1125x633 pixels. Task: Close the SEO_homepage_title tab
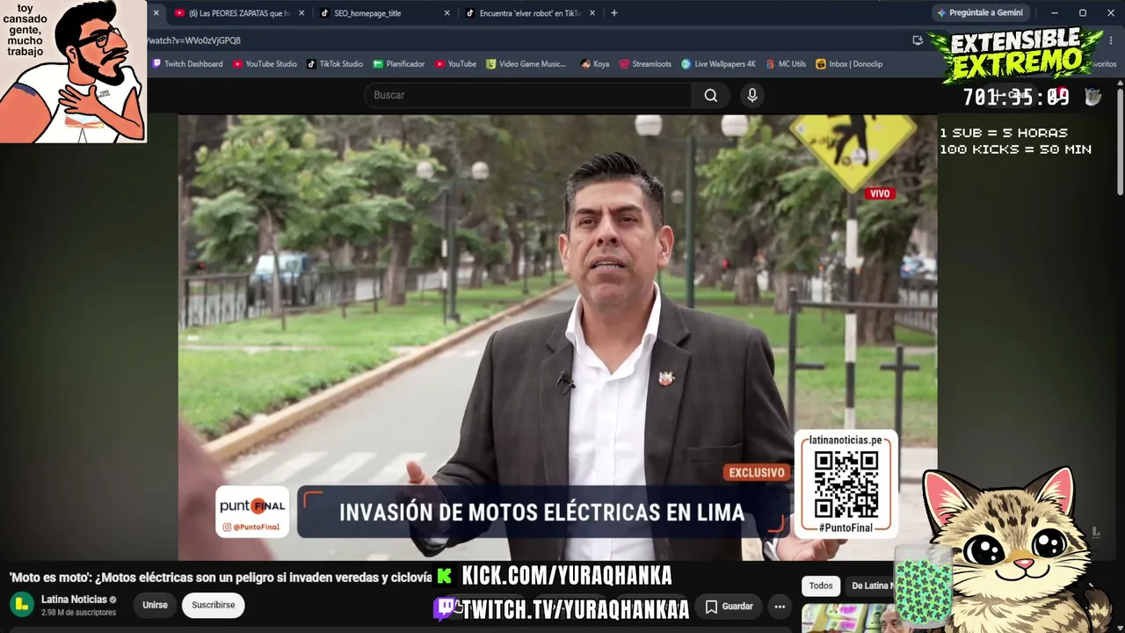click(446, 13)
